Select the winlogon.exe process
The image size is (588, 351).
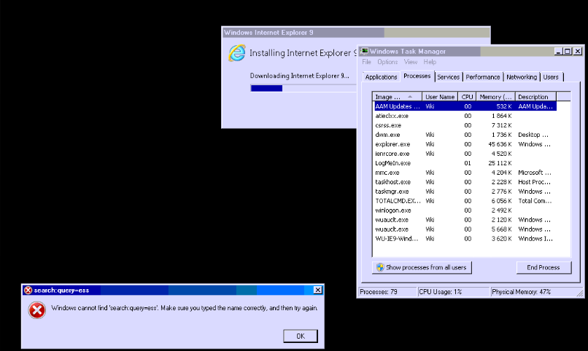tap(465, 210)
